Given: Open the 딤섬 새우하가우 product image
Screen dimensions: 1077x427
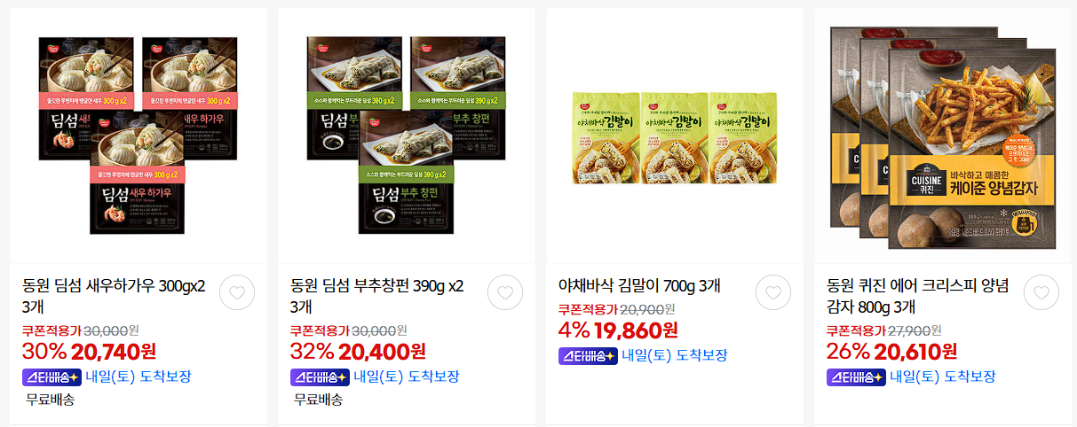Looking at the screenshot, I should click(138, 136).
